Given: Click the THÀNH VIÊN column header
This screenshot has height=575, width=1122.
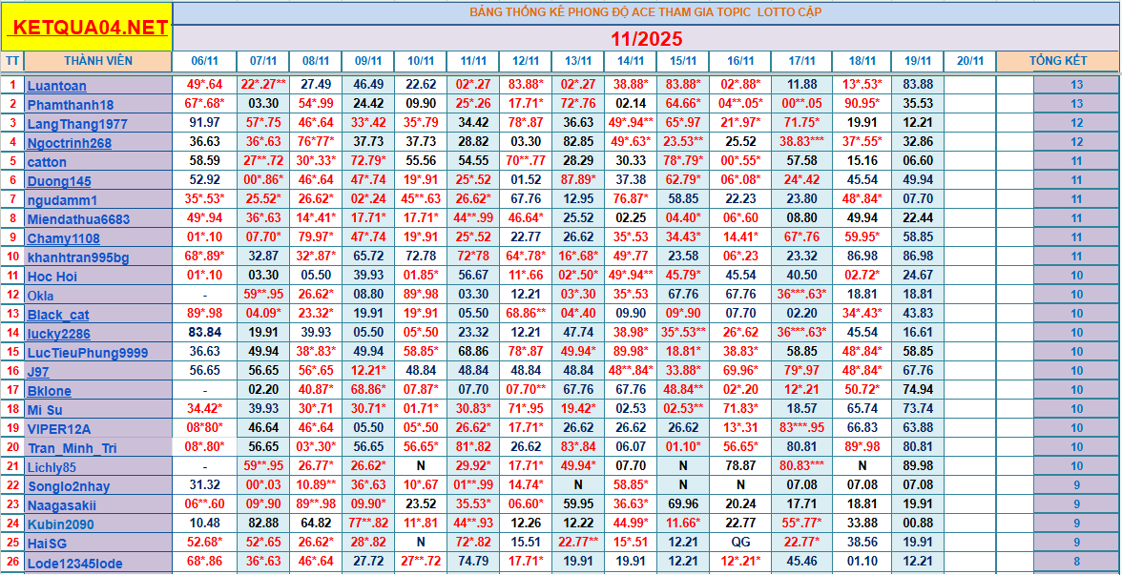Looking at the screenshot, I should (98, 61).
